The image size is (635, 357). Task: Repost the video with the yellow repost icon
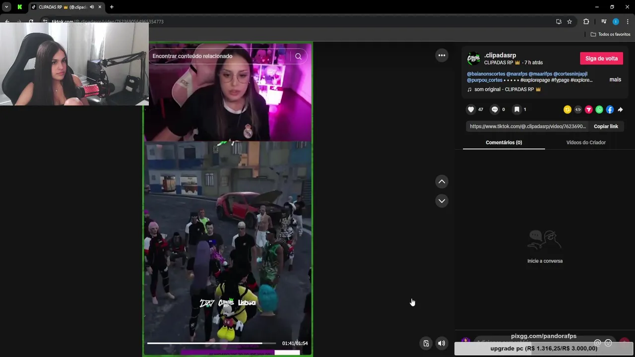(568, 110)
